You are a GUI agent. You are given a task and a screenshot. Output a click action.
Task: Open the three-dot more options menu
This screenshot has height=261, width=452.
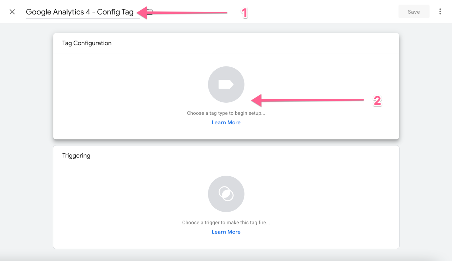(x=440, y=12)
